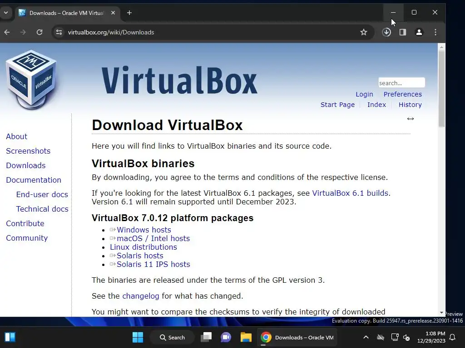Download the Solaris hosts package
This screenshot has height=348, width=465.
(x=140, y=256)
